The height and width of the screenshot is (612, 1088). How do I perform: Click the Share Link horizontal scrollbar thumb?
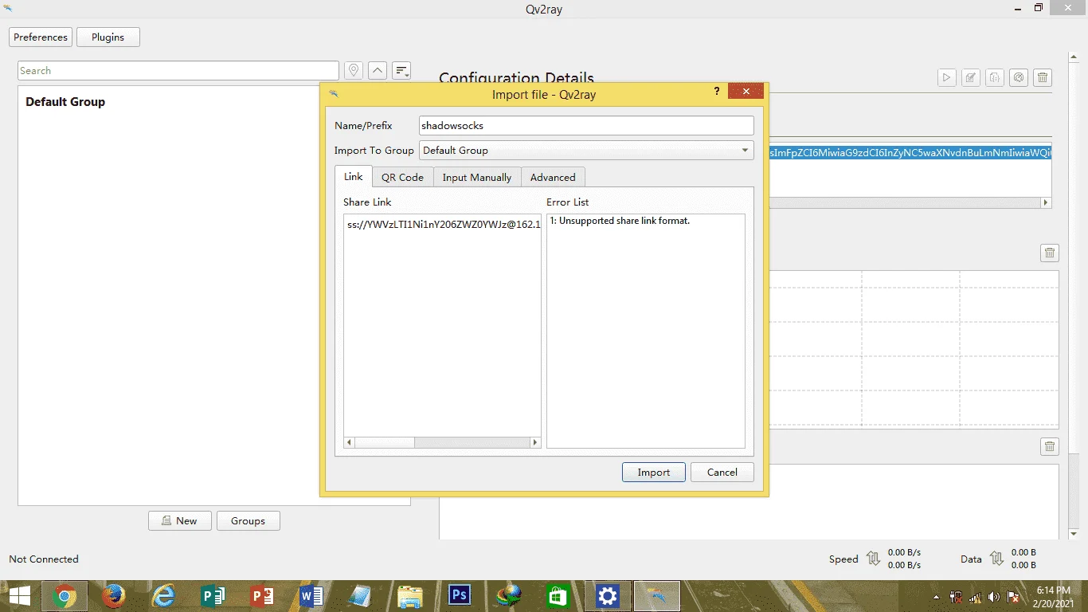point(385,442)
